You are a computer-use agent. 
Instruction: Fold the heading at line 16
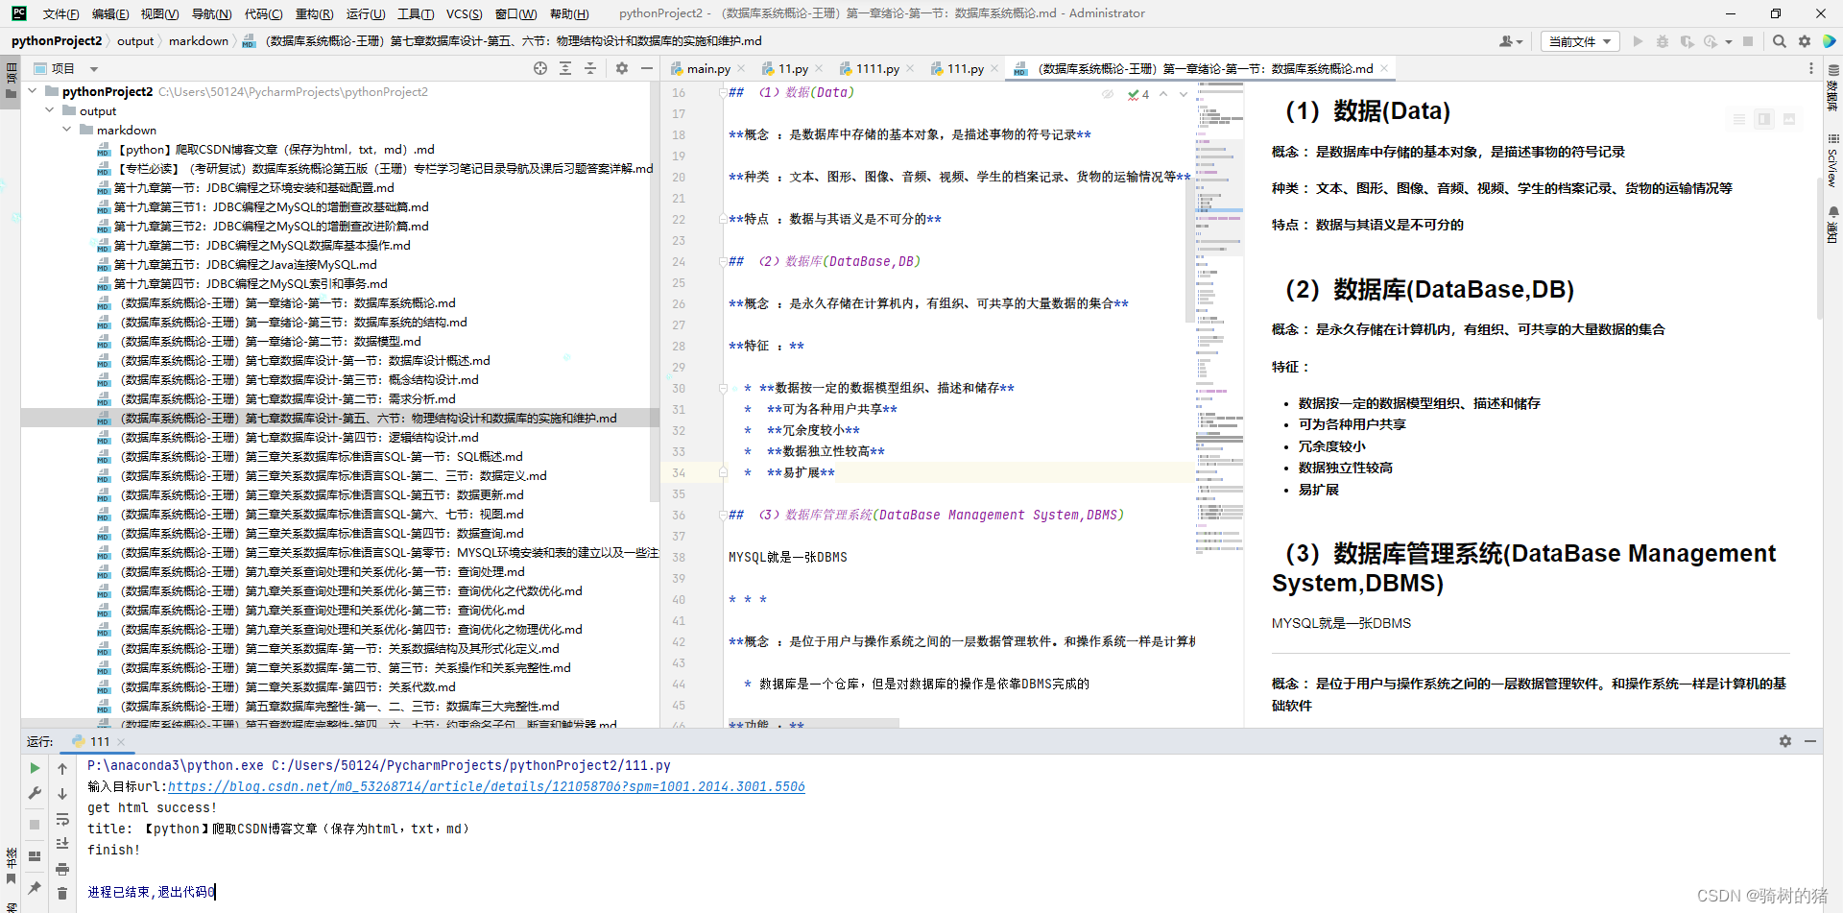723,93
